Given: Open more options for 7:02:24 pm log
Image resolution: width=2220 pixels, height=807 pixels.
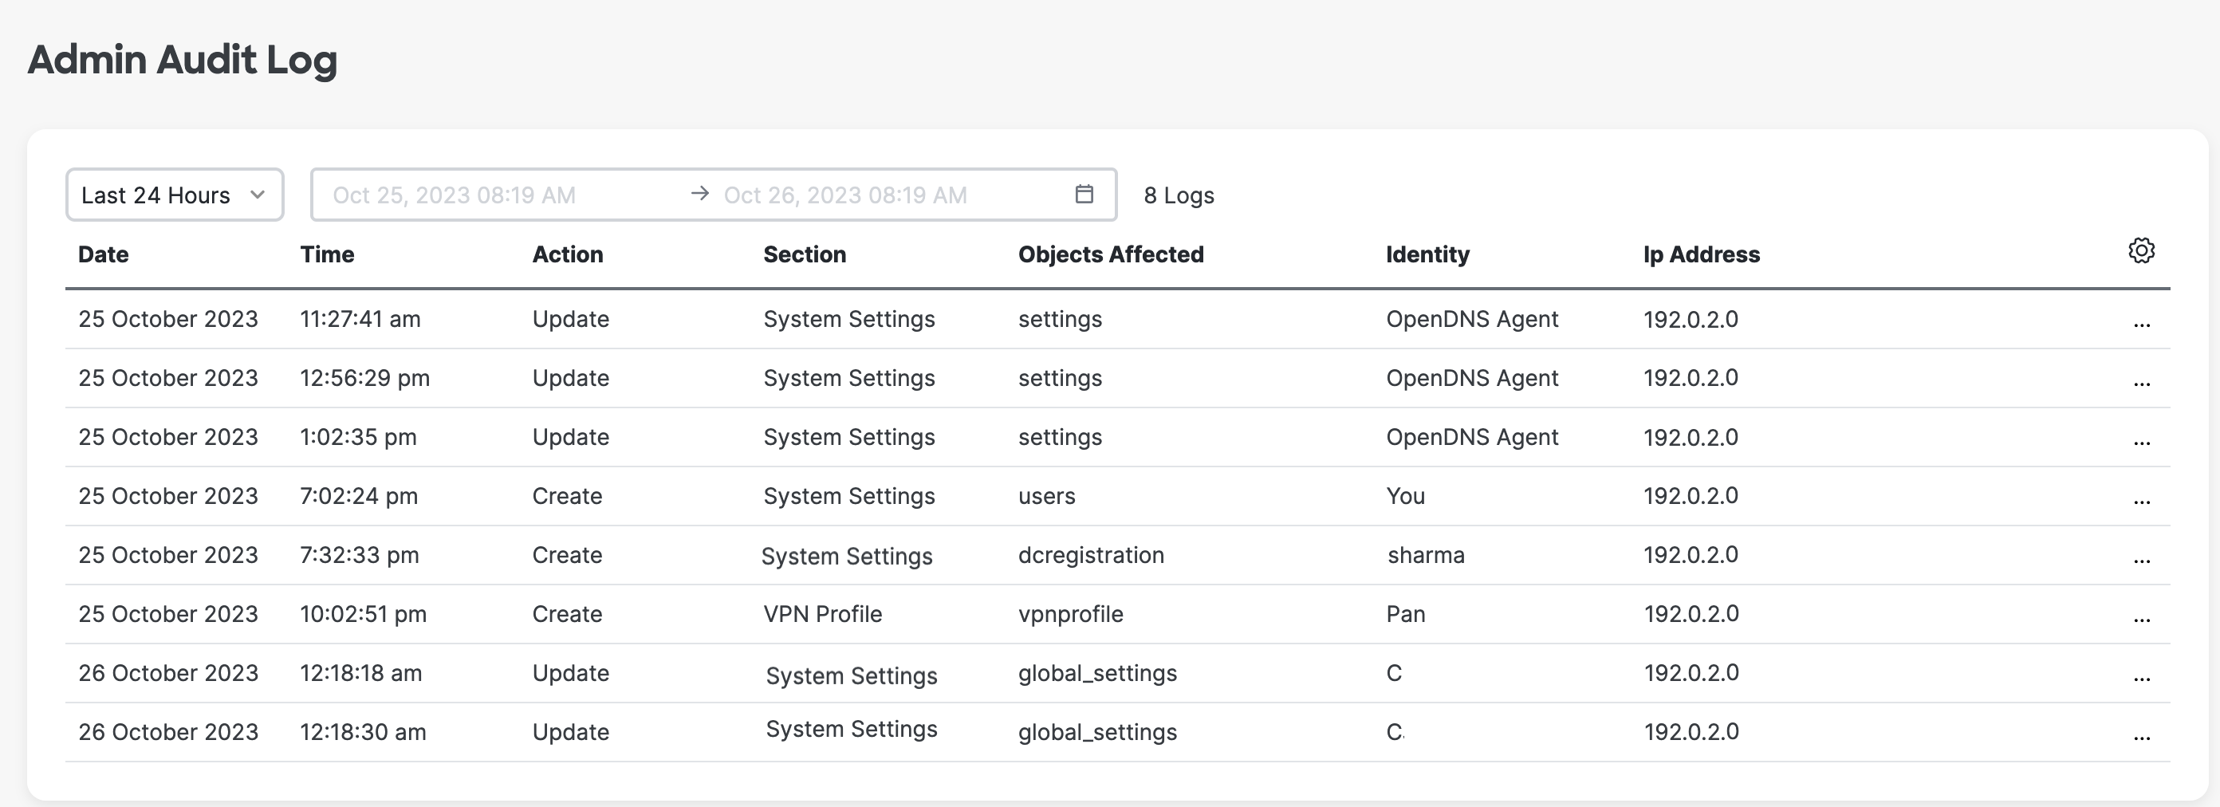Looking at the screenshot, I should point(2142,501).
